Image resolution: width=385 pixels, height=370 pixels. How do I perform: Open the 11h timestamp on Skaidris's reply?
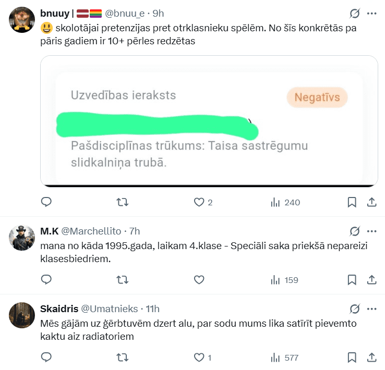pos(153,309)
